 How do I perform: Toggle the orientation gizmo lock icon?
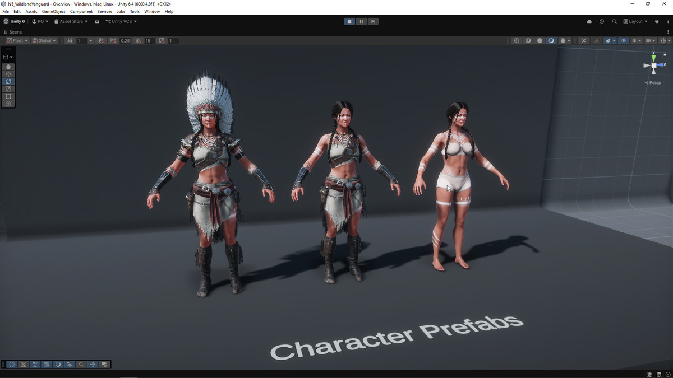[x=665, y=54]
